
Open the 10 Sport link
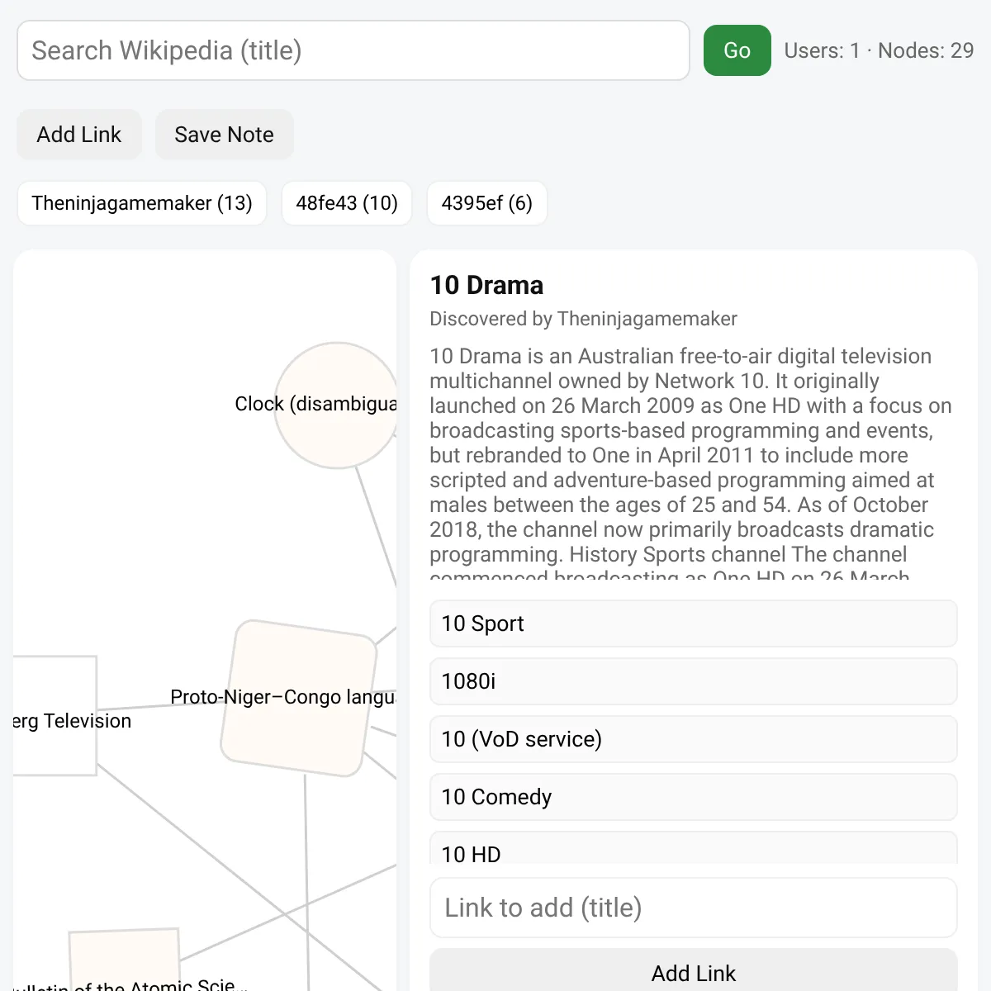point(694,624)
